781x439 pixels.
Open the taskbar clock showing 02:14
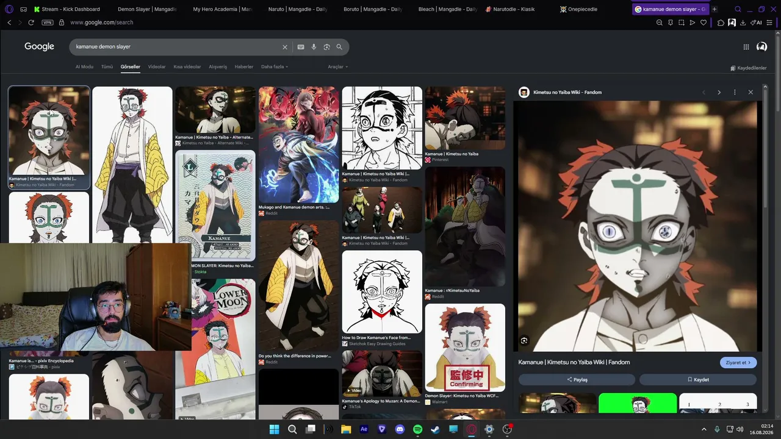763,429
